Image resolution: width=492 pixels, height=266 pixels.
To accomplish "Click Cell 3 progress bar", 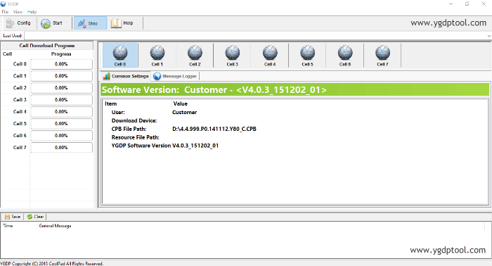I will coord(62,100).
